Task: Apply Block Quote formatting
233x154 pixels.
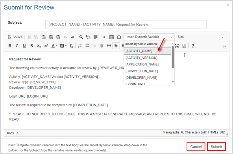Action: coord(109,46)
